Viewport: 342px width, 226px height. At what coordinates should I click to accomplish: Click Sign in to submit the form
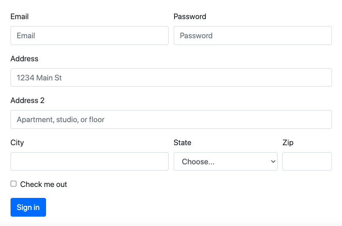tap(28, 207)
